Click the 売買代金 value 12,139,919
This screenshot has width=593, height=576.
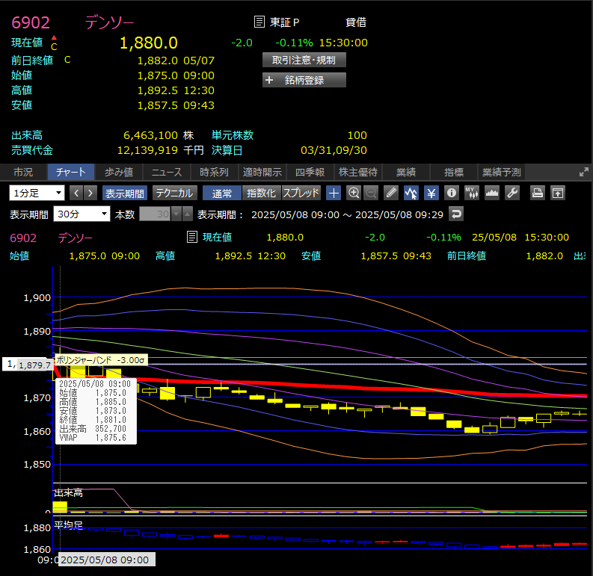[147, 150]
